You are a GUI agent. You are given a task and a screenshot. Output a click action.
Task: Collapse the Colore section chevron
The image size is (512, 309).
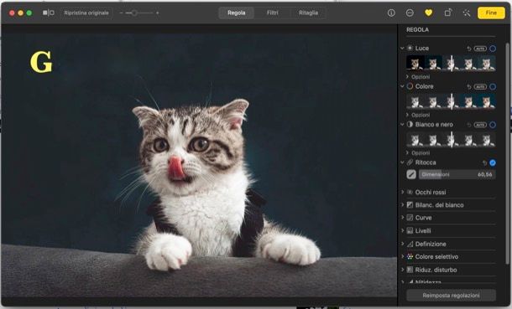tap(402, 86)
